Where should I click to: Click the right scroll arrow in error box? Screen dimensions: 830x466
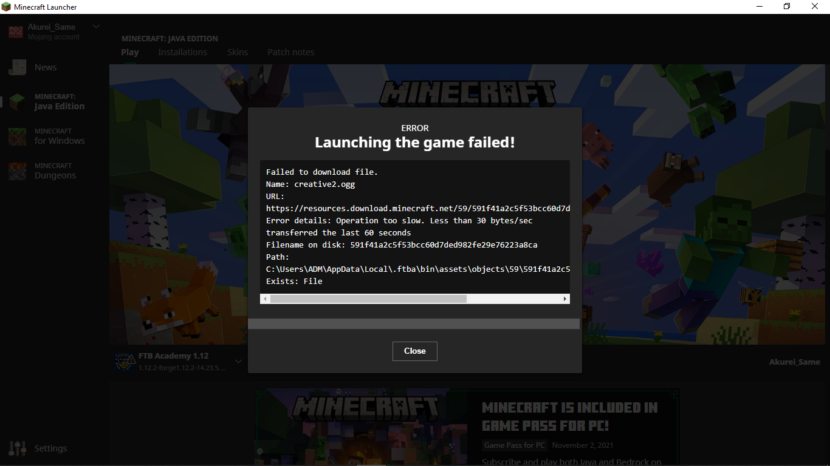coord(564,299)
